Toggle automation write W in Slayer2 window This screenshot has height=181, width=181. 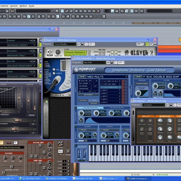pos(151,44)
